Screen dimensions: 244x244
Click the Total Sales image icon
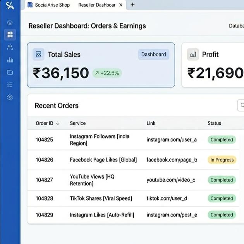tap(38, 55)
